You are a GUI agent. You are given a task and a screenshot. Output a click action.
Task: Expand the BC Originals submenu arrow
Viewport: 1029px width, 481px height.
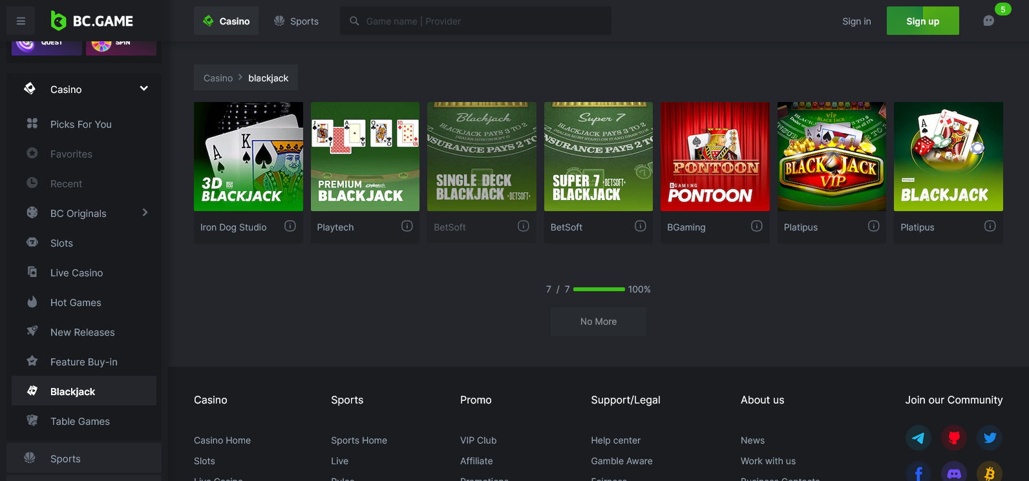click(145, 212)
